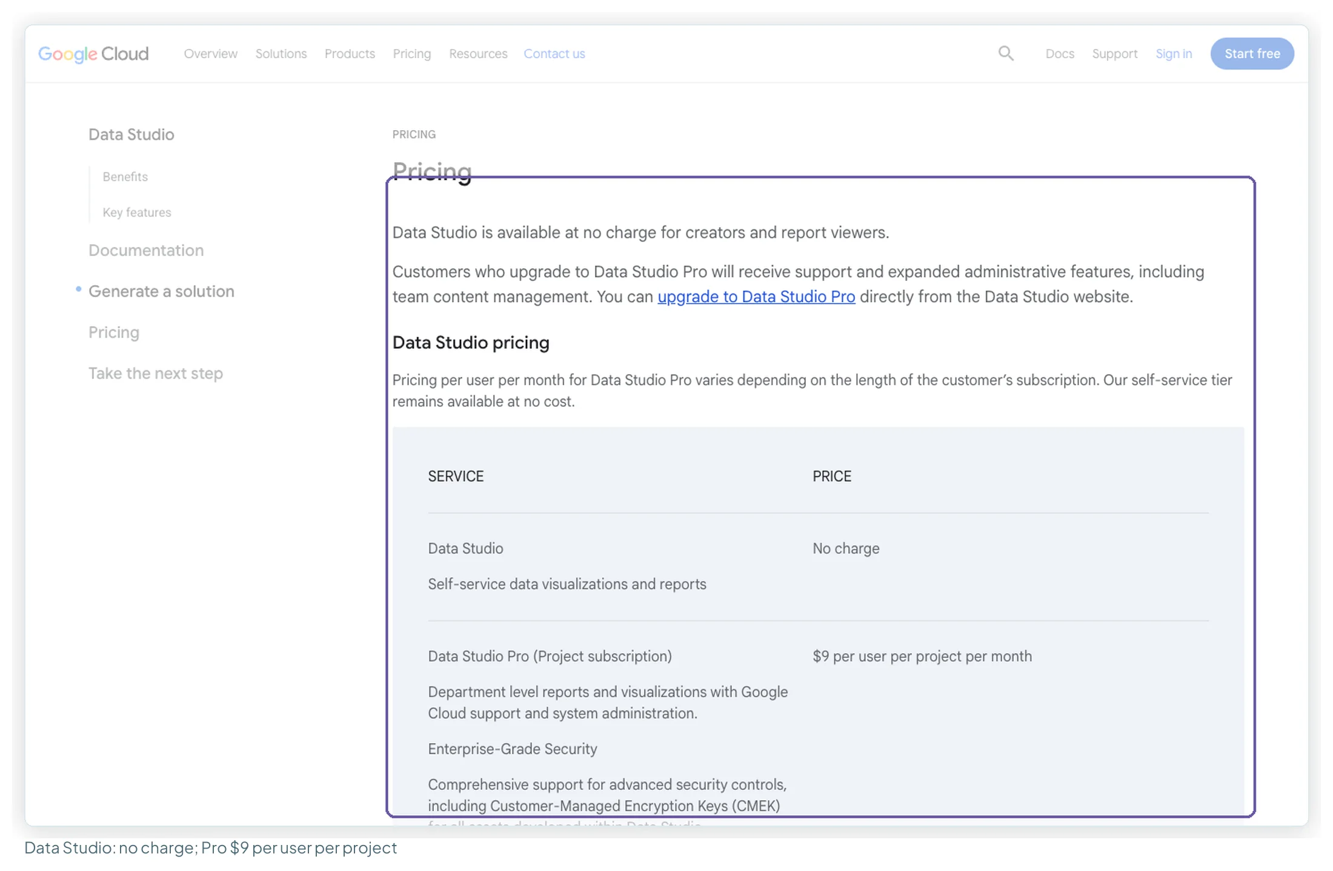Open the Resources menu
This screenshot has height=871, width=1333.
[478, 53]
